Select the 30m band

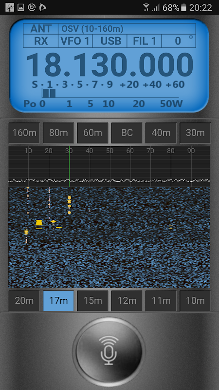click(195, 133)
